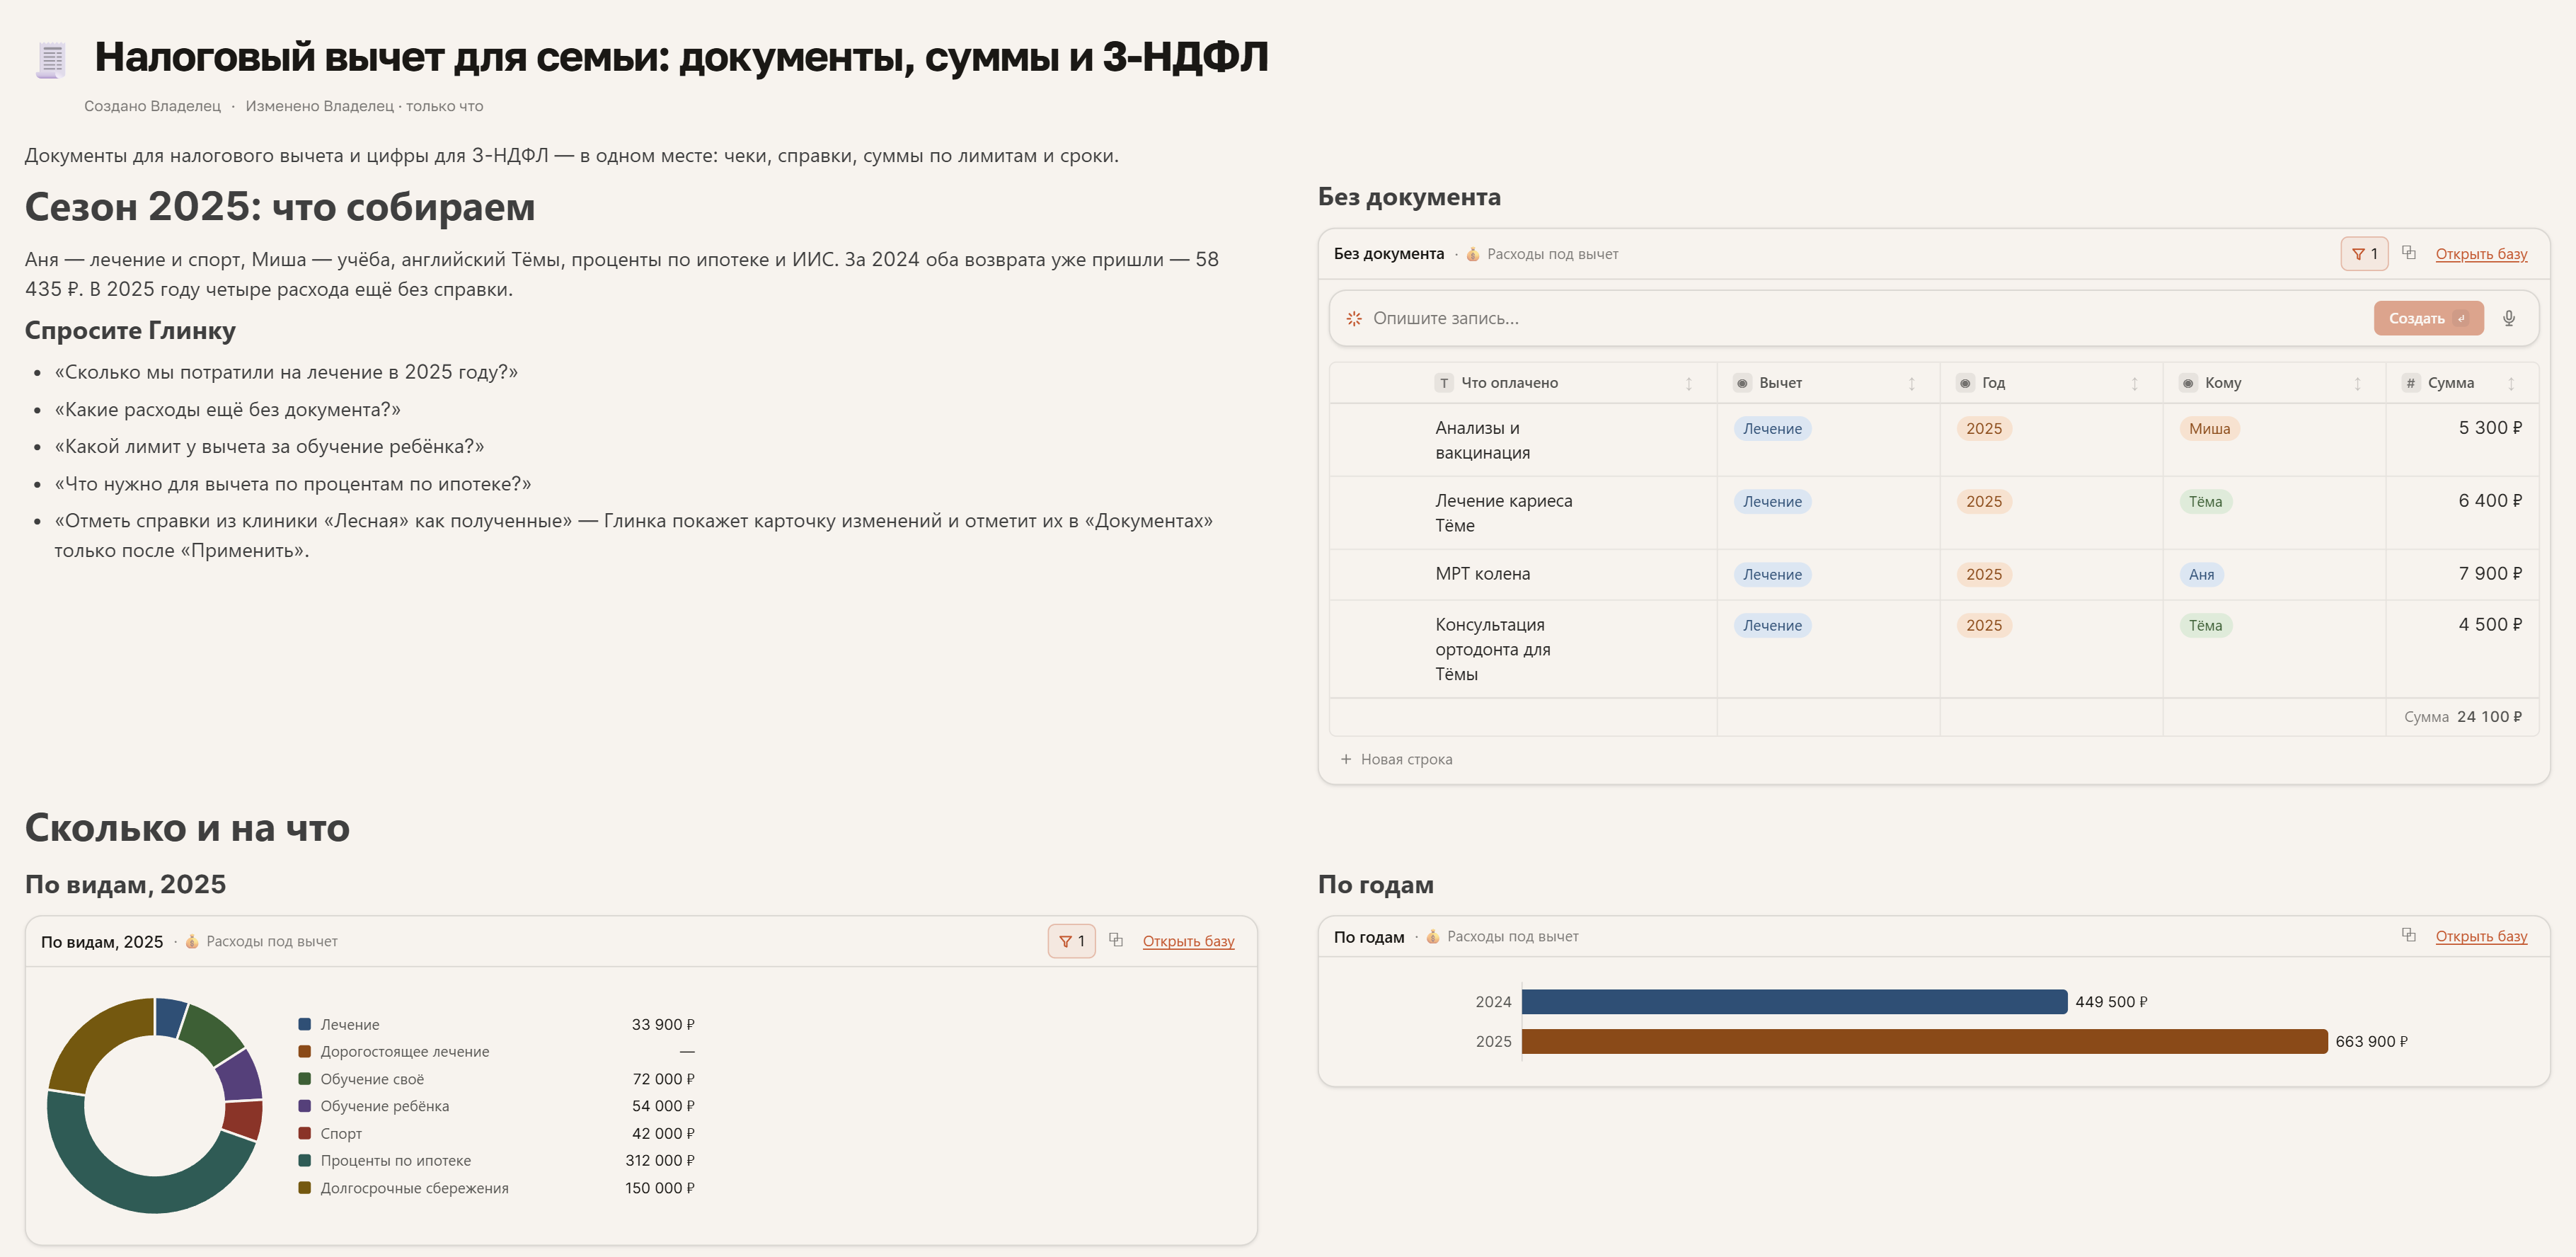
Task: Open filter in По видам, 2025 panel
Action: click(x=1071, y=941)
